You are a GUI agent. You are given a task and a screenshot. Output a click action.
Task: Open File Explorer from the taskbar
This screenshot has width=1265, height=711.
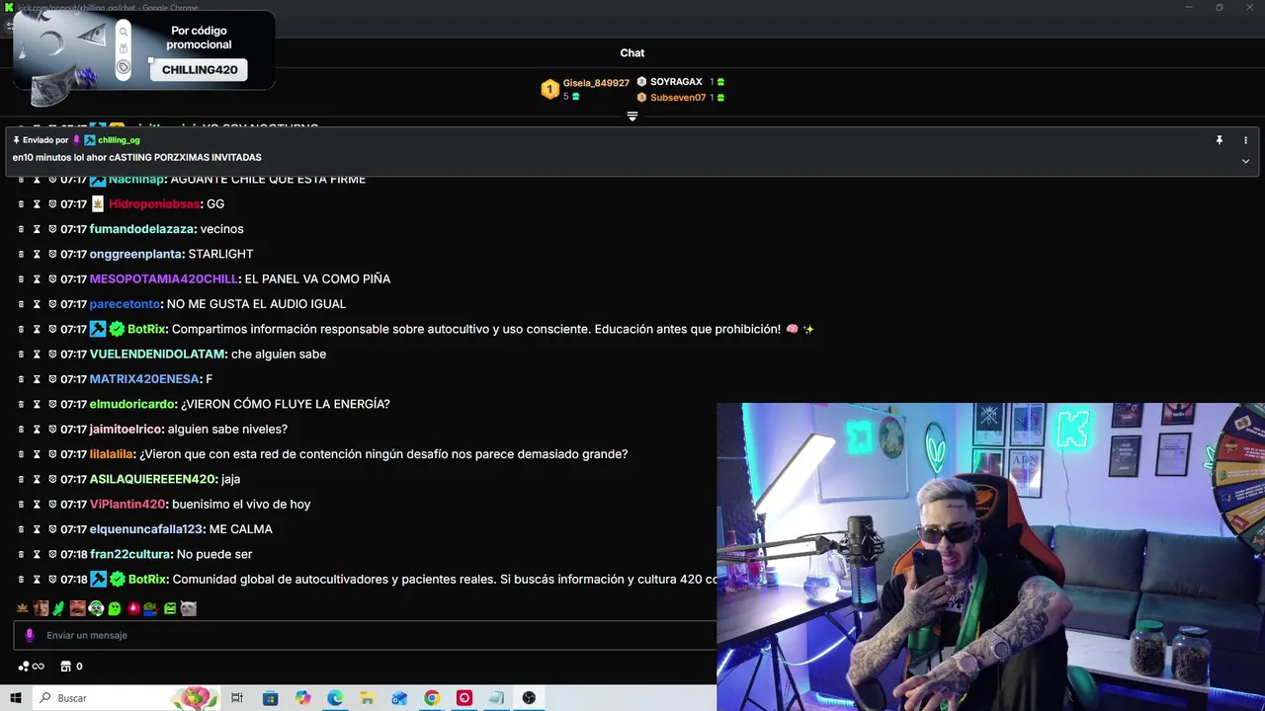tap(367, 698)
